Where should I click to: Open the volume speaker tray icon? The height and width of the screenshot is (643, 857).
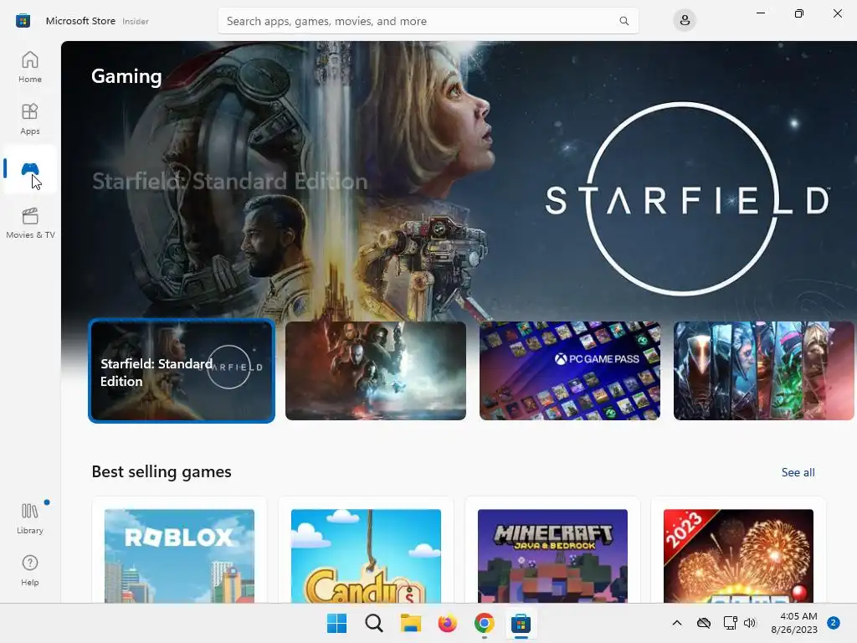tap(749, 623)
